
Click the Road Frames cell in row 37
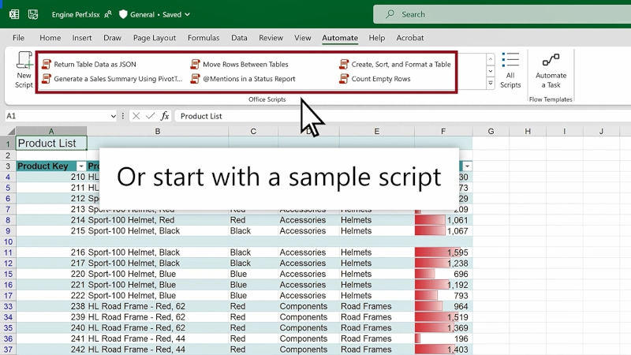click(x=377, y=349)
